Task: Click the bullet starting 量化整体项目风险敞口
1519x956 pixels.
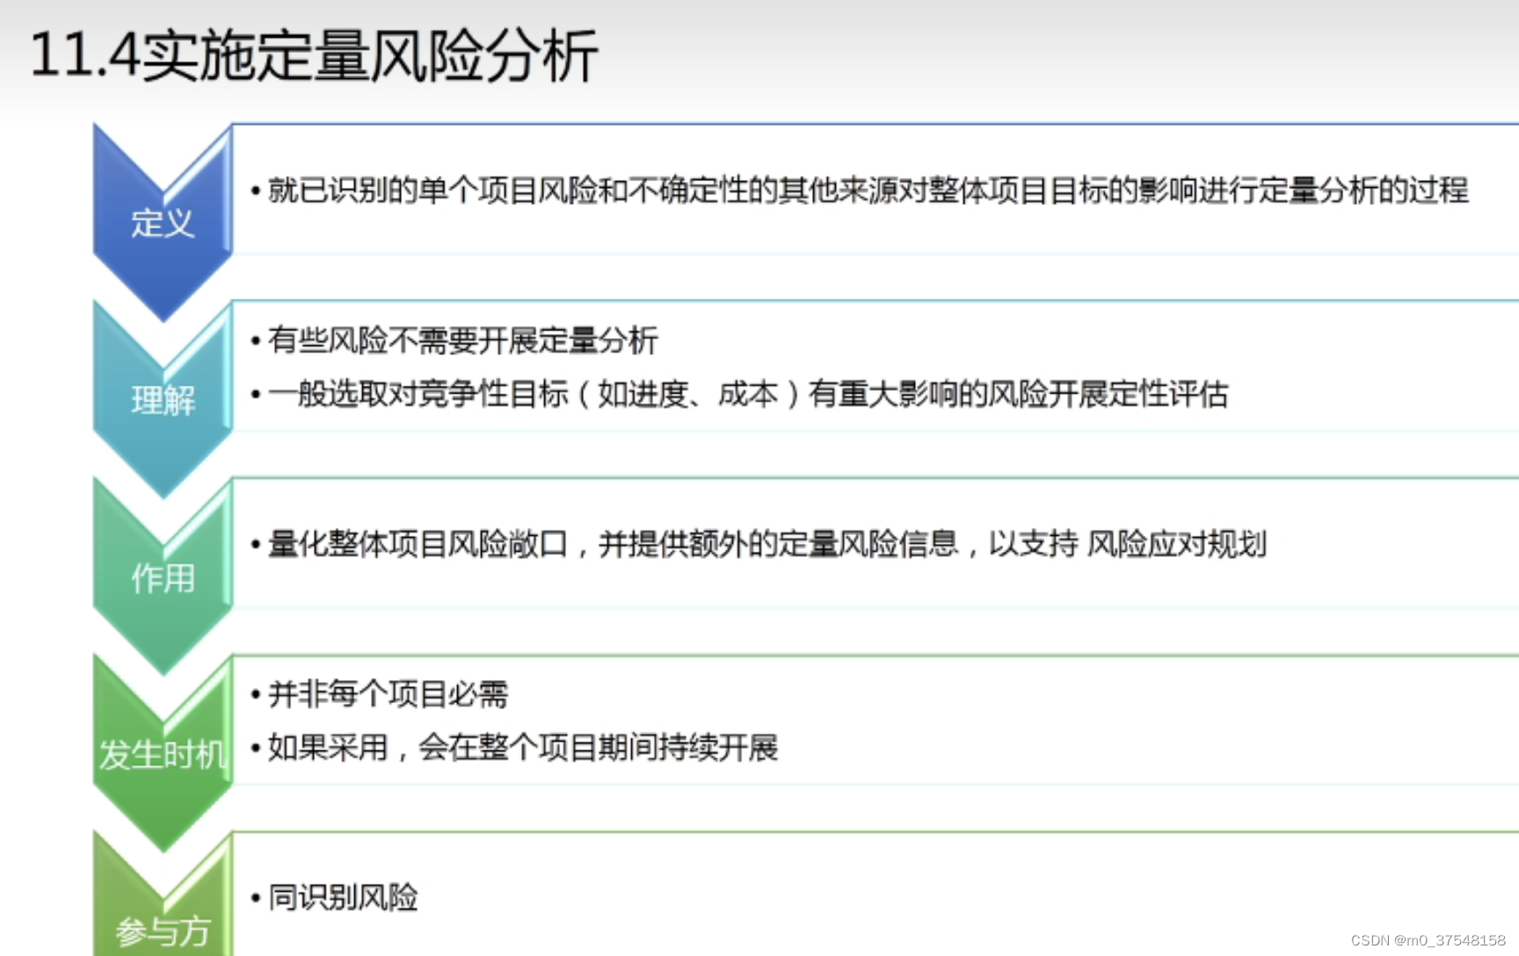Action: pos(767,544)
